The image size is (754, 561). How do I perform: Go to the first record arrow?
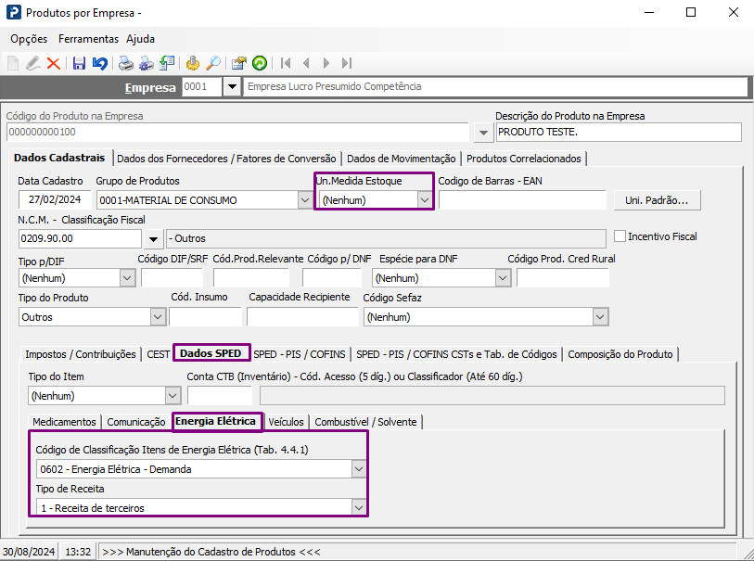(286, 63)
